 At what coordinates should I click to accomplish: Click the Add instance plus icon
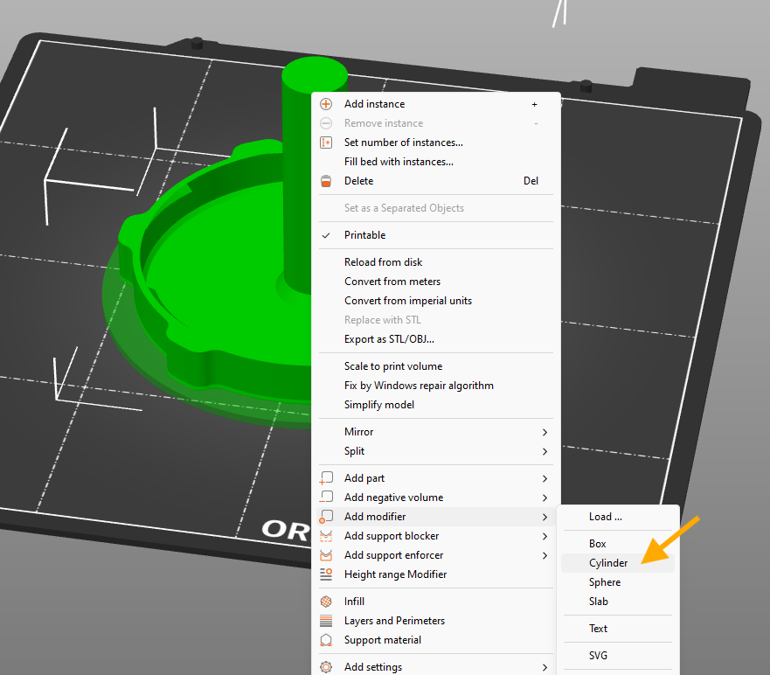pos(326,104)
